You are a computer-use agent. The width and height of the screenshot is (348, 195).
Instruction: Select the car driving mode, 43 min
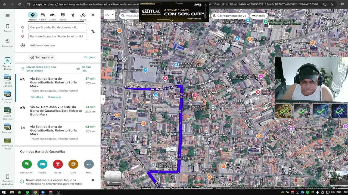(x=43, y=16)
